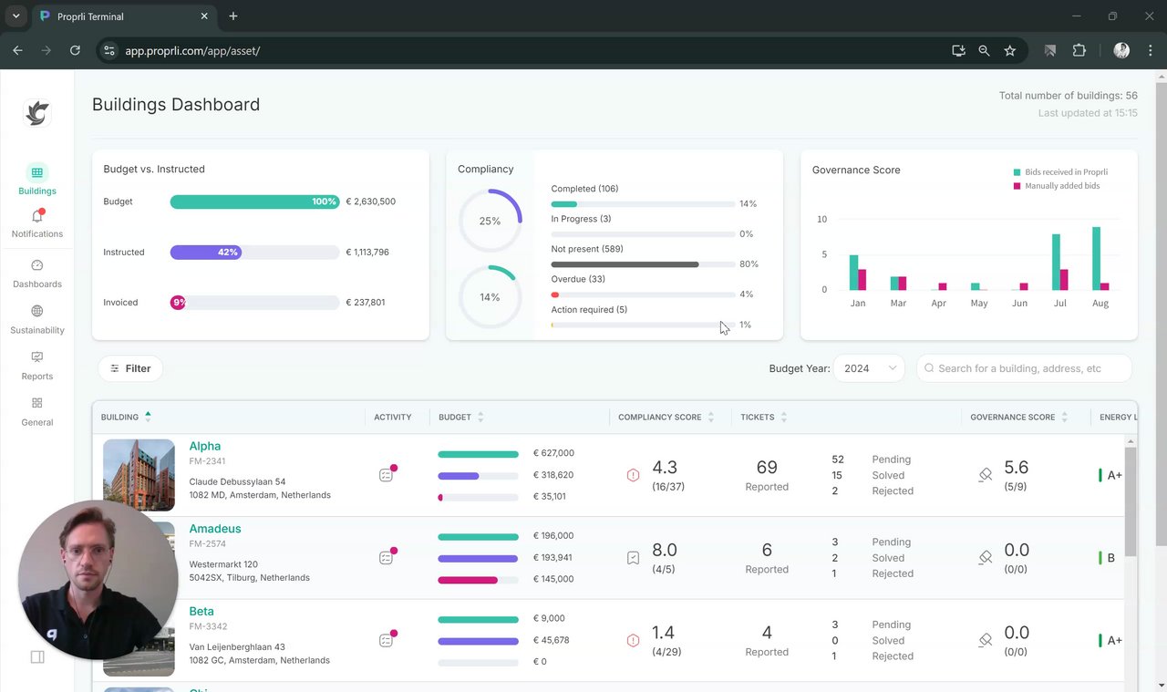Open the Sustainability globe icon
Image resolution: width=1167 pixels, height=692 pixels.
(37, 312)
